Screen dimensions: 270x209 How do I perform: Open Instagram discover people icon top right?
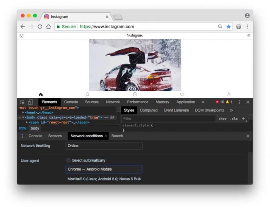click(249, 35)
